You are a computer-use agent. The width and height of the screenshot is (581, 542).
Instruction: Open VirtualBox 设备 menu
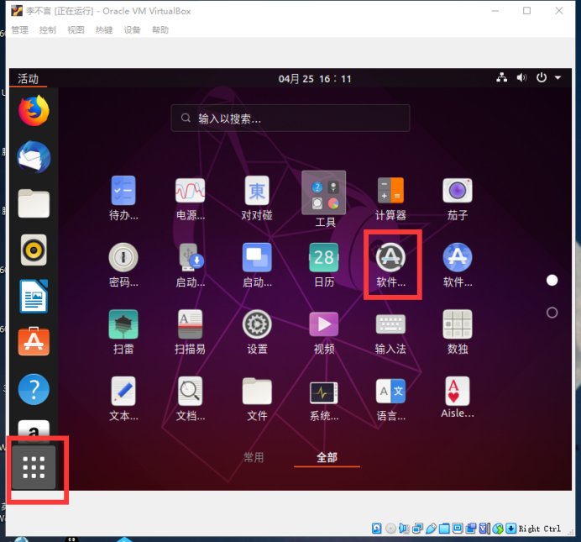point(133,30)
